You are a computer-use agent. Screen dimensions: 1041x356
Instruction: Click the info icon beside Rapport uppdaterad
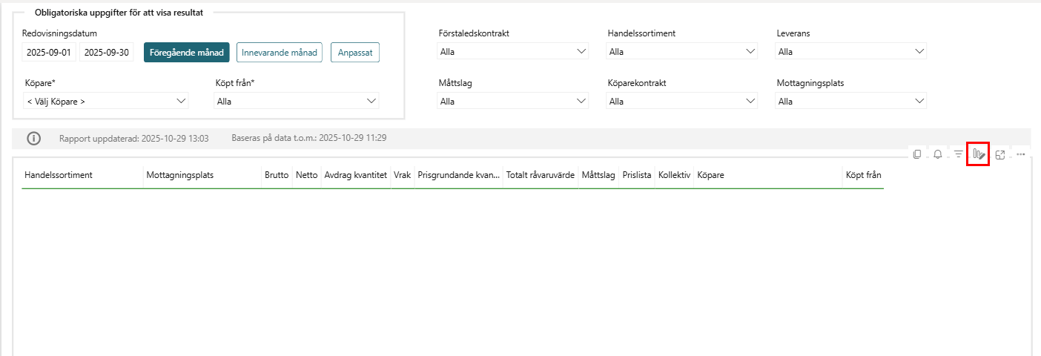(x=34, y=138)
